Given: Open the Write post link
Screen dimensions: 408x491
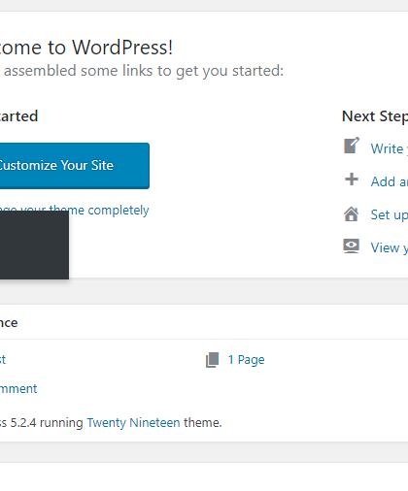Looking at the screenshot, I should pyautogui.click(x=390, y=148).
